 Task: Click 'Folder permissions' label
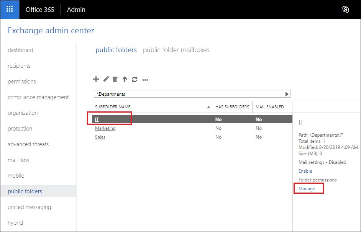[317, 180]
